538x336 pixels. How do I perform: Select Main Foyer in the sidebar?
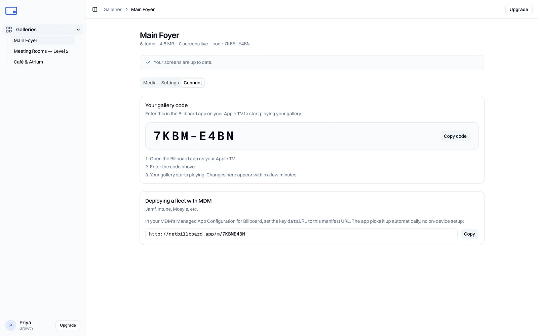pyautogui.click(x=26, y=40)
